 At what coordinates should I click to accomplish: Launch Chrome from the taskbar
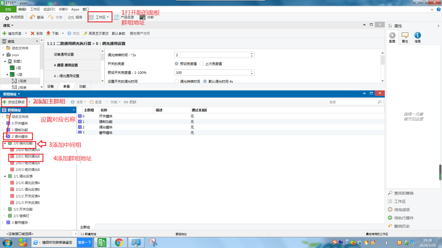[119, 242]
